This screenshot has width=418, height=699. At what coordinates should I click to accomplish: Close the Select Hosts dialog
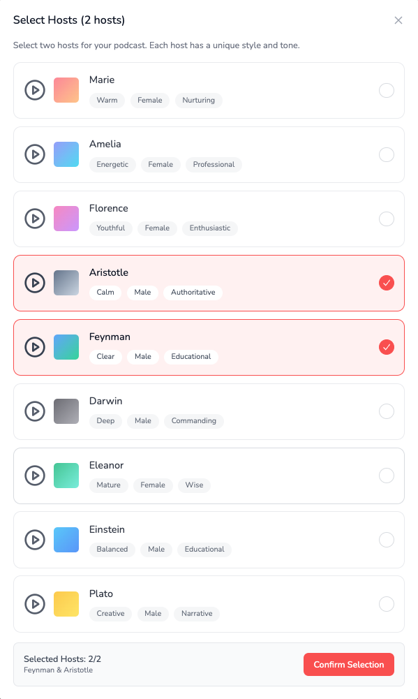(398, 20)
